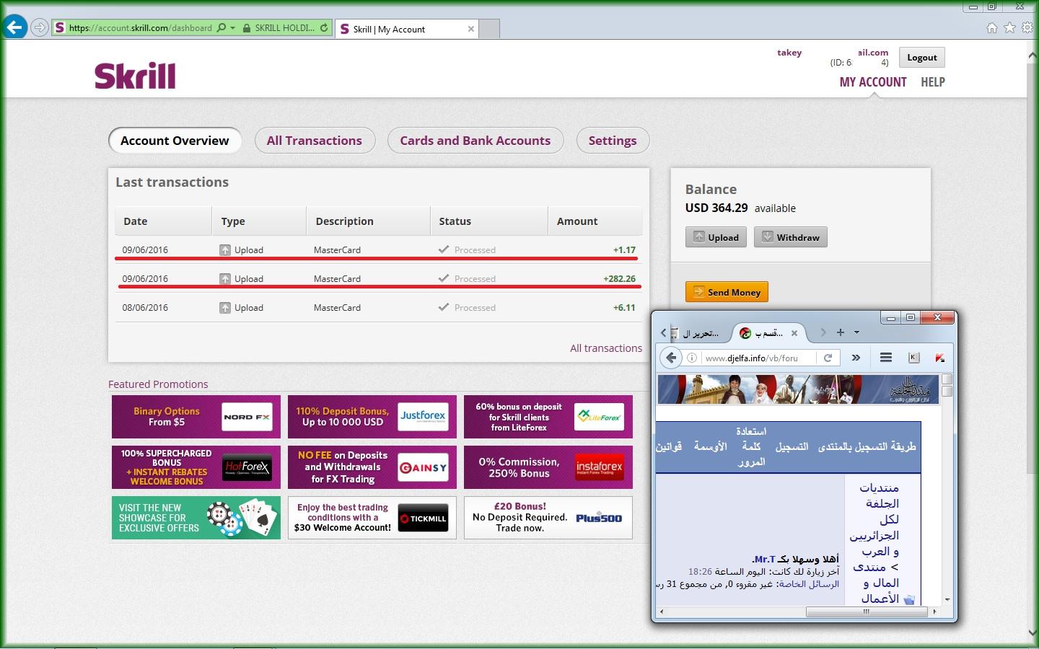This screenshot has height=649, width=1039.
Task: Click the Upload button under Balance
Action: click(x=716, y=237)
